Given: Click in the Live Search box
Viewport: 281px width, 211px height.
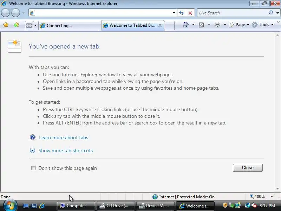Looking at the screenshot, I should 233,13.
